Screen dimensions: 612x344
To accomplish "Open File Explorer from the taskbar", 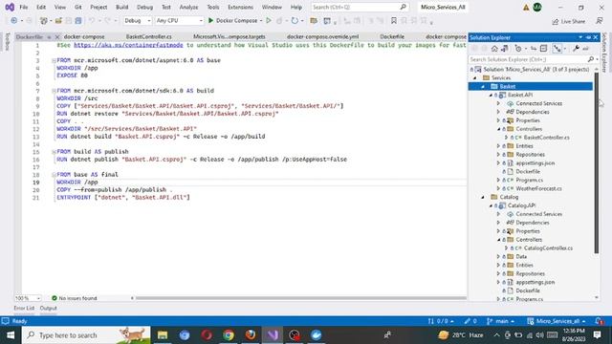I will pos(163,335).
